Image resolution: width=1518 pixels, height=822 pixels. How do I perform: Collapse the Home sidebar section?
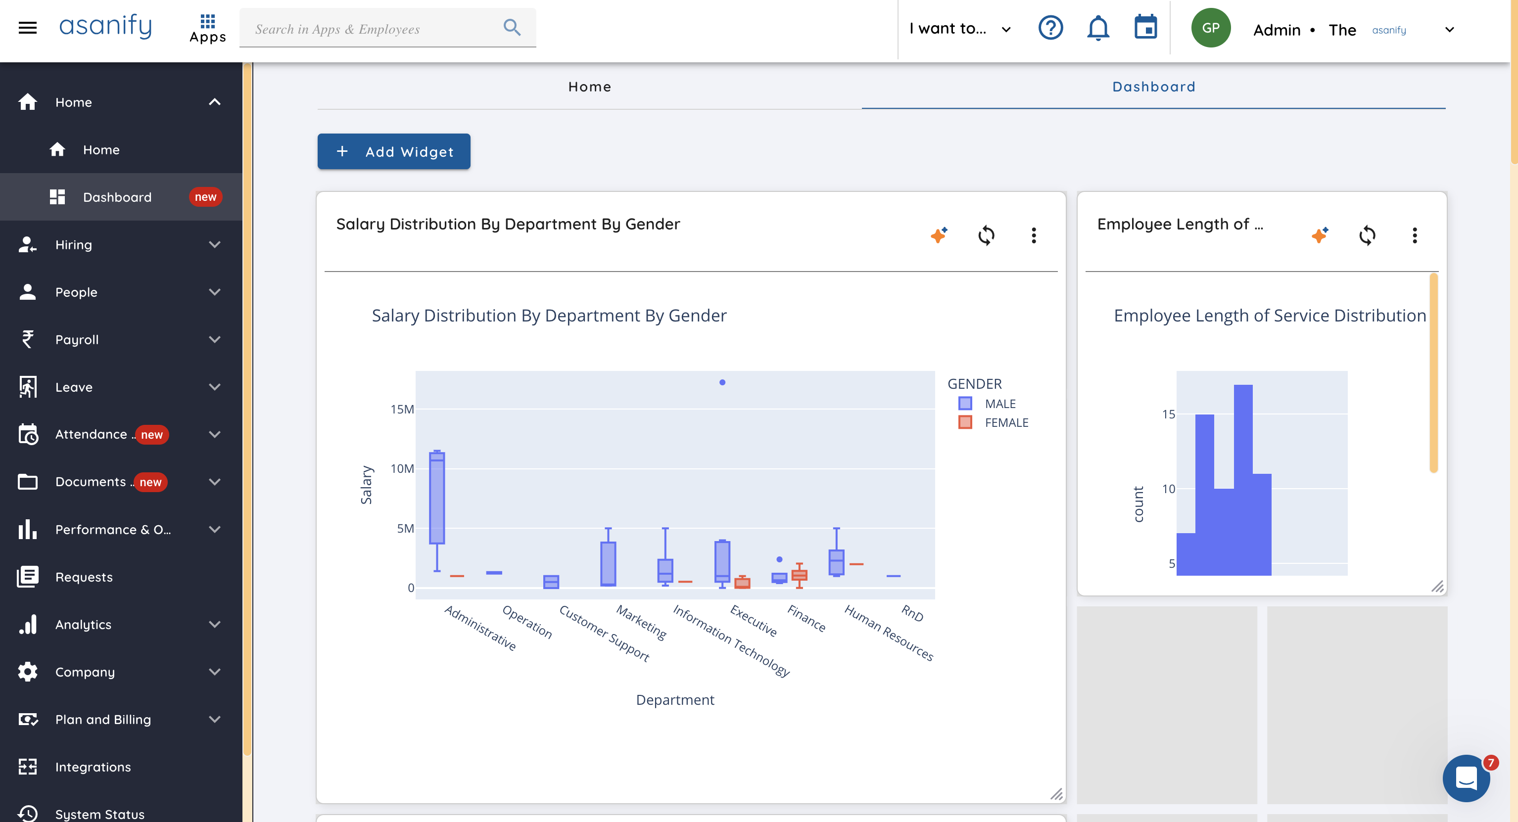(x=215, y=102)
